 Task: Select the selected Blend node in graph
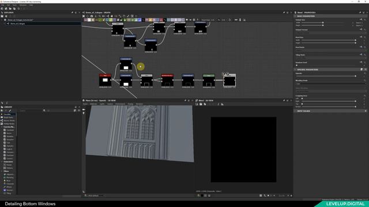tap(229, 81)
